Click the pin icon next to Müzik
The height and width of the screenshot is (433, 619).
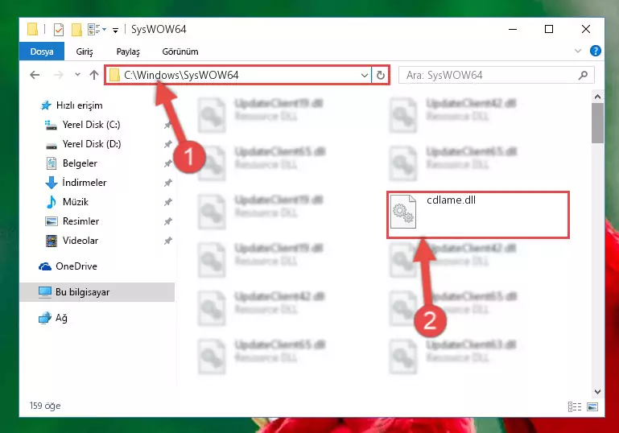pyautogui.click(x=167, y=202)
